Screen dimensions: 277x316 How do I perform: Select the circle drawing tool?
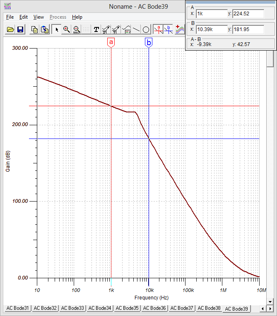click(146, 29)
